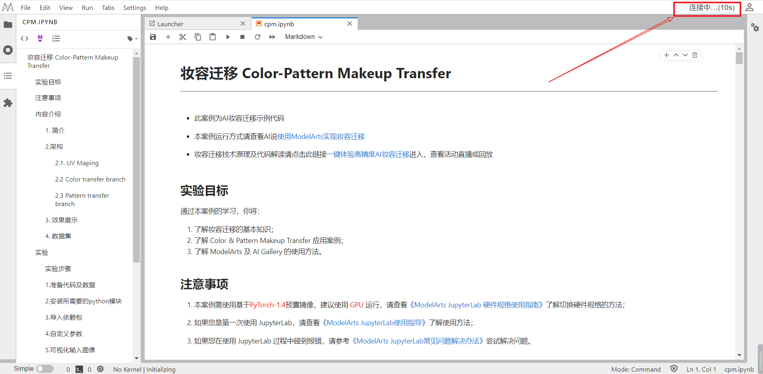Open the View menu
The image size is (763, 374).
point(66,8)
